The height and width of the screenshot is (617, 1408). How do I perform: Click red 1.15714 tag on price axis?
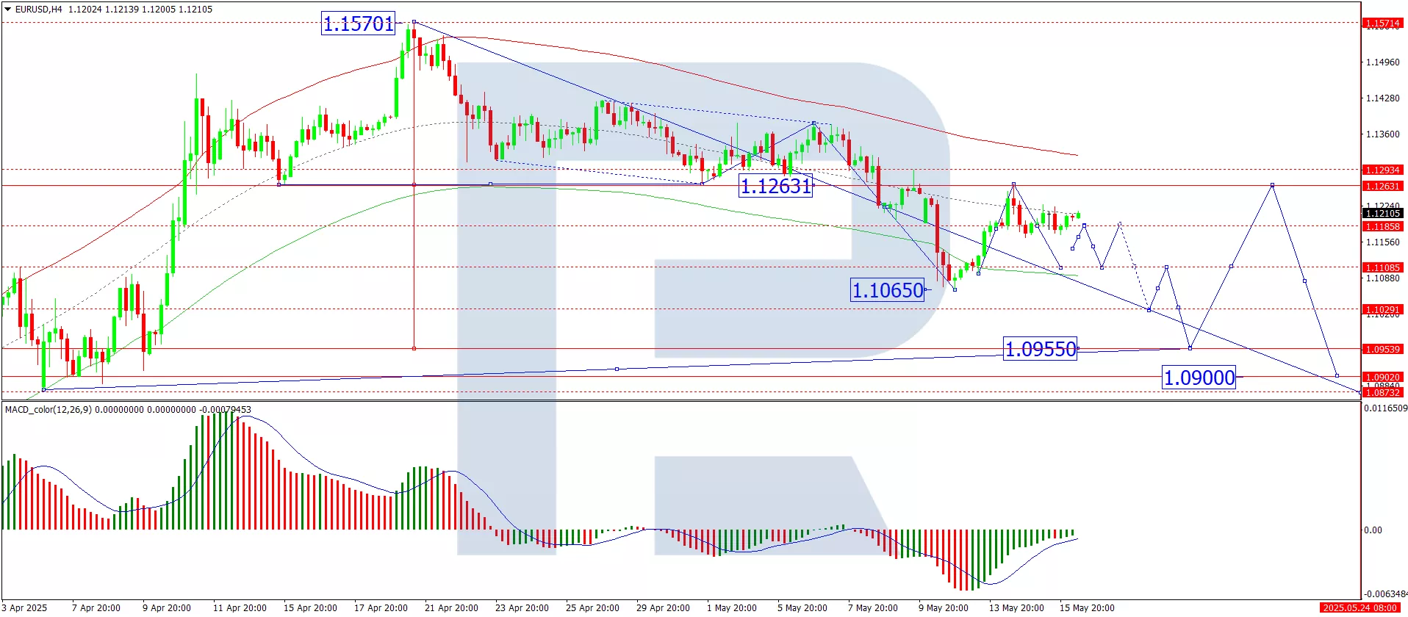[1382, 24]
